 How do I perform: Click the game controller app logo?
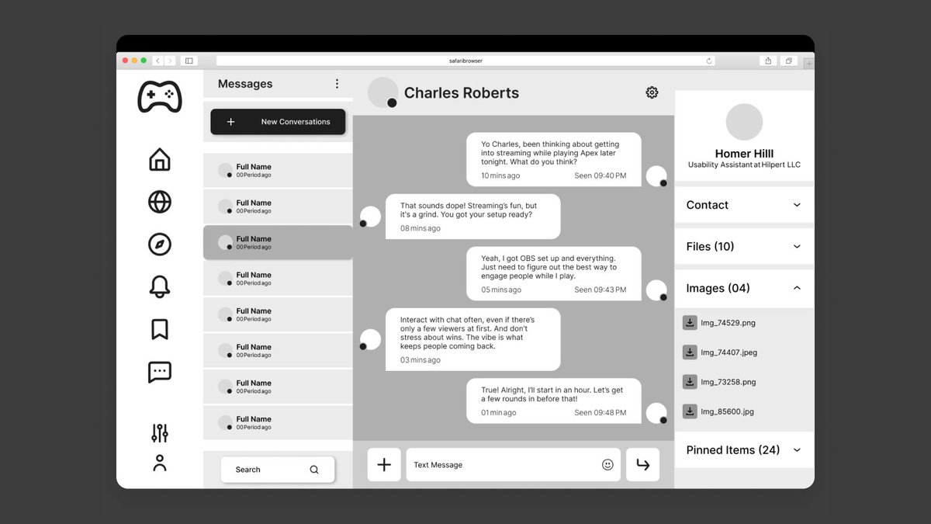159,96
